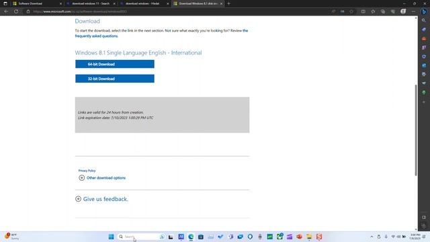Expand Other download options
Screen dimensions: 430x242
tap(102, 177)
